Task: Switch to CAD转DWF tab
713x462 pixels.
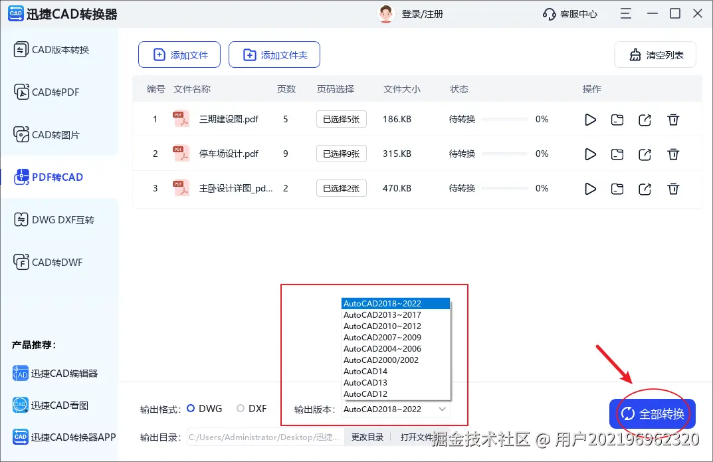Action: [x=59, y=263]
